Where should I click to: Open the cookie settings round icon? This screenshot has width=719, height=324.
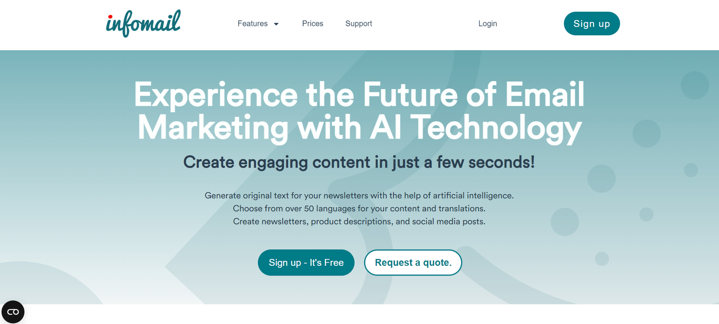tap(13, 312)
